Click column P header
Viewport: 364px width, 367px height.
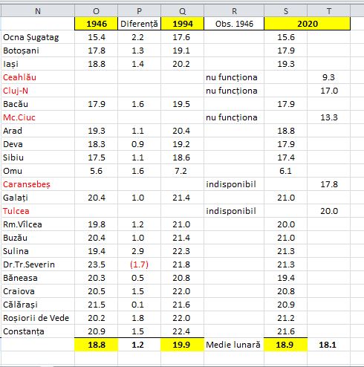tap(139, 11)
